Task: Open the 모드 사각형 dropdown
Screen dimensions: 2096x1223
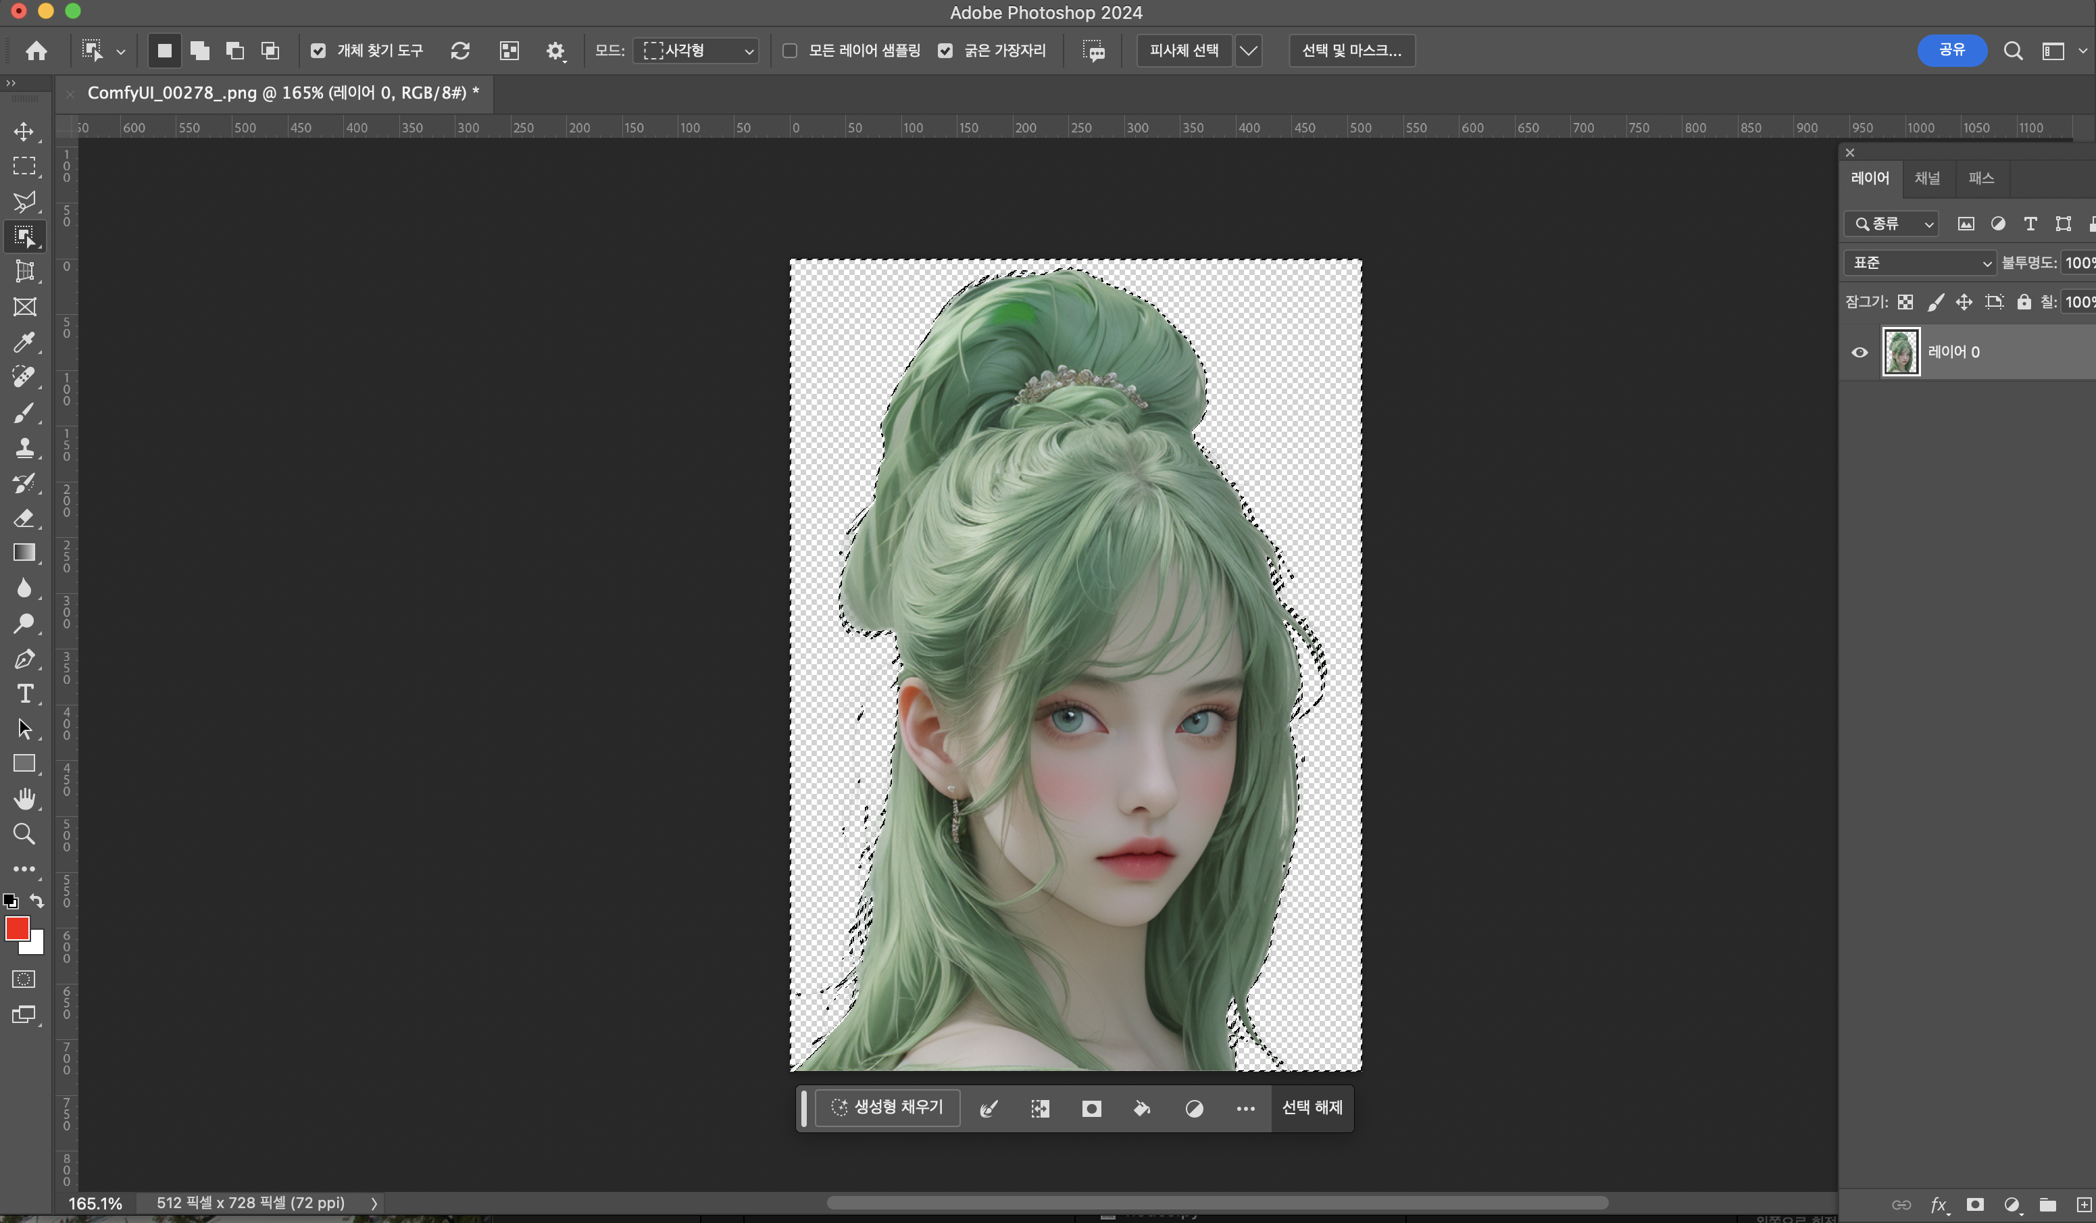Action: tap(697, 51)
